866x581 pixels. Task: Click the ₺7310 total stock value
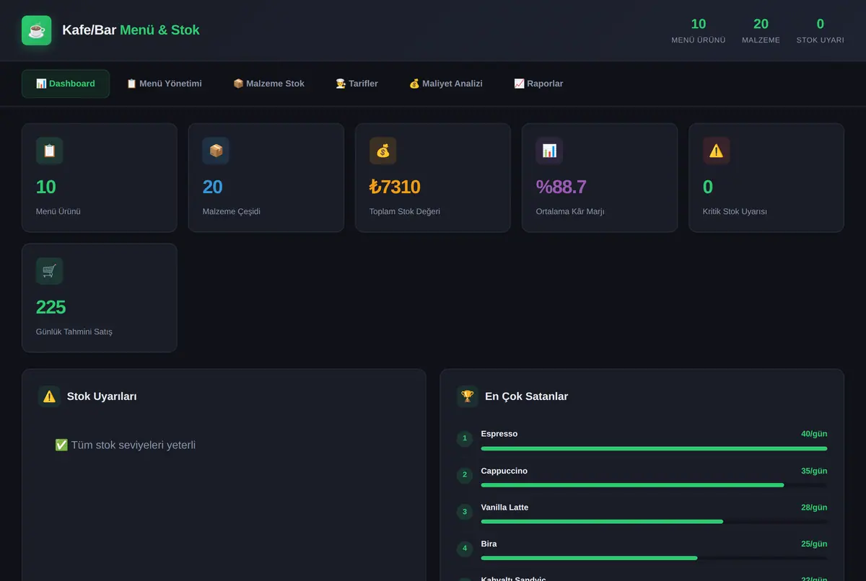click(395, 187)
